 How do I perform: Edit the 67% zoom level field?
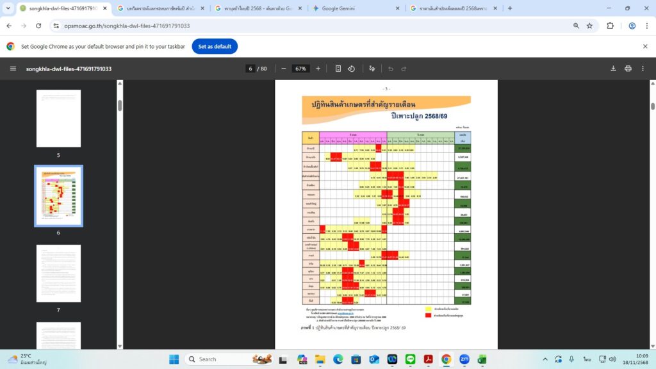300,69
